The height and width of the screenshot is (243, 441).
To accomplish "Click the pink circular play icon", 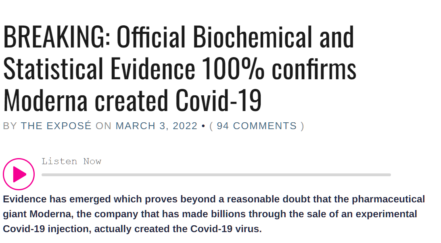I will 19,174.
